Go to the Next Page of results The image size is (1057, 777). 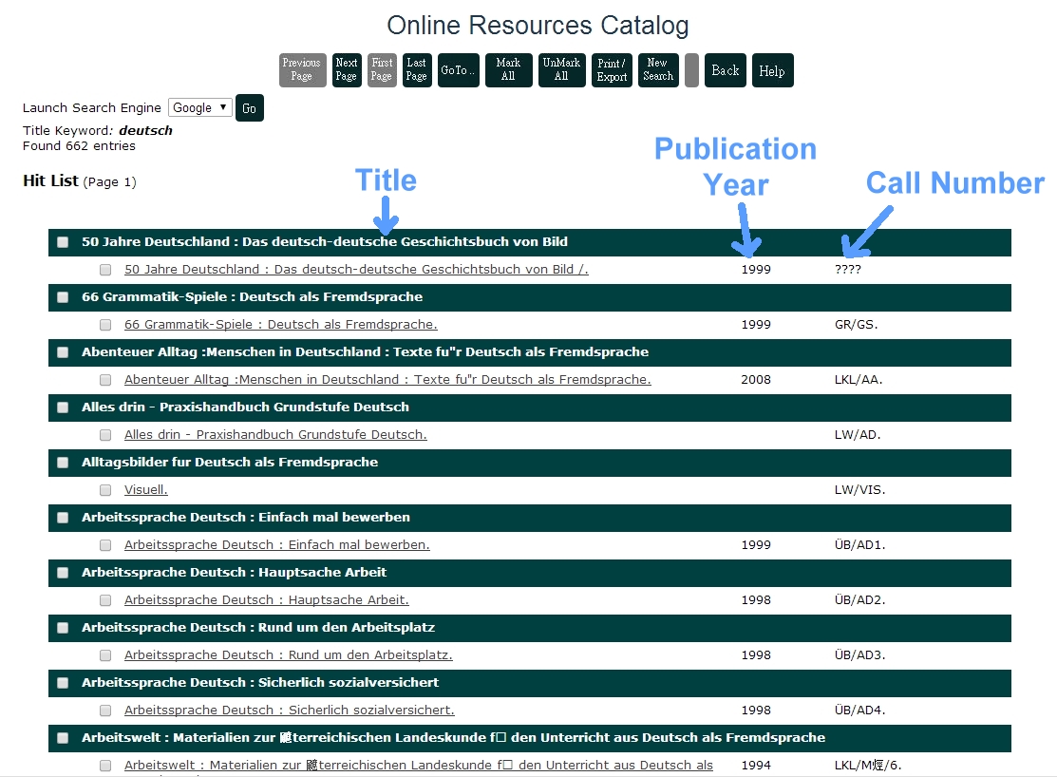(x=347, y=70)
